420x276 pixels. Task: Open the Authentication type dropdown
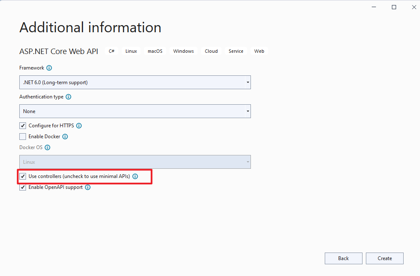[135, 111]
